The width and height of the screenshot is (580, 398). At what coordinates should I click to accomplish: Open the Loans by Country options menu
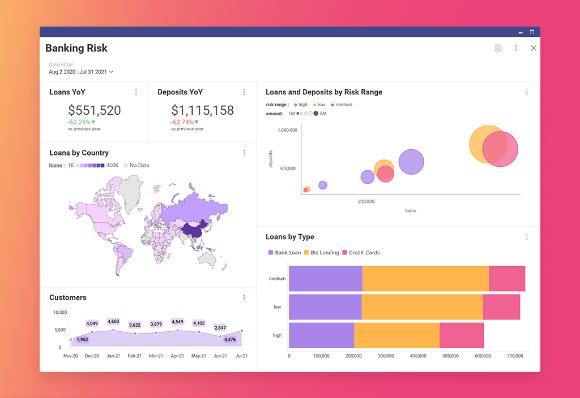(x=244, y=153)
